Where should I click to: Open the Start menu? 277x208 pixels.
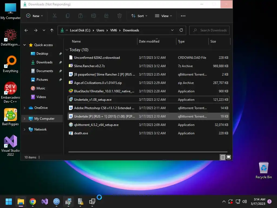click(x=9, y=201)
